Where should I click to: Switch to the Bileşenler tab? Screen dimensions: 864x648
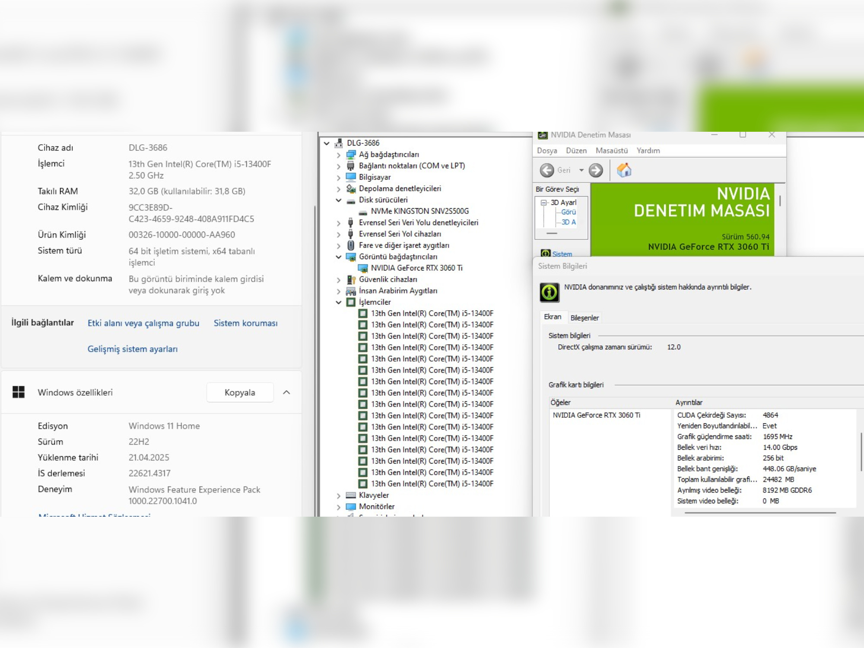584,318
